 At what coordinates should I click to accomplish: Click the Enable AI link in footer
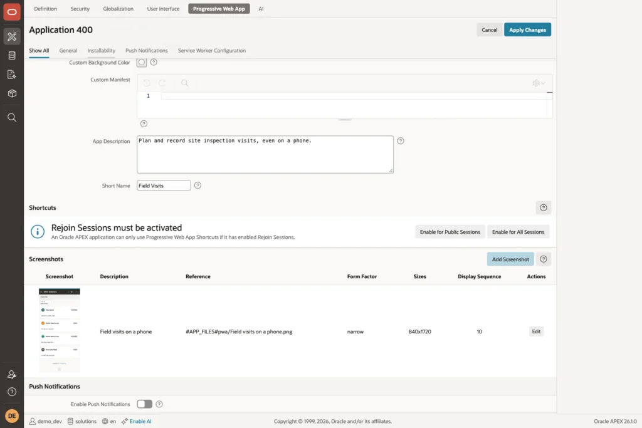pyautogui.click(x=140, y=421)
